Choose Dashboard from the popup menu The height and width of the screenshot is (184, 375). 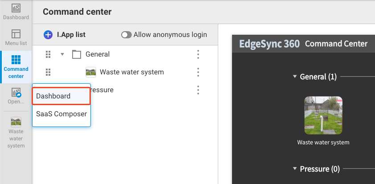pyautogui.click(x=61, y=96)
